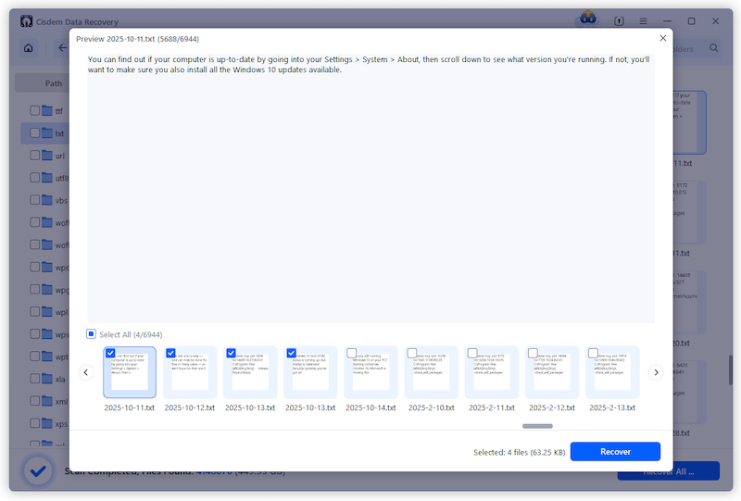
Task: Select the ttf folder in the tree
Action: [58, 110]
